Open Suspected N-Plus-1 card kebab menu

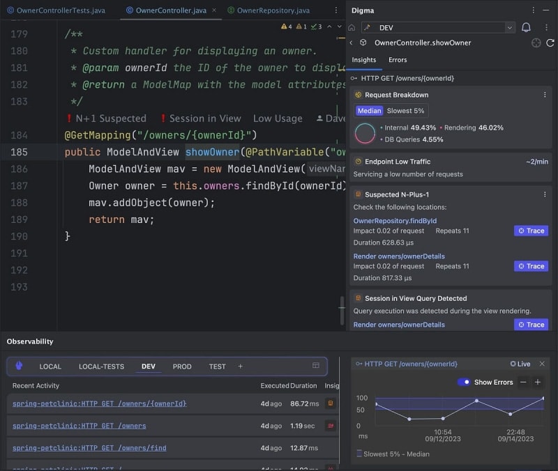pyautogui.click(x=545, y=194)
